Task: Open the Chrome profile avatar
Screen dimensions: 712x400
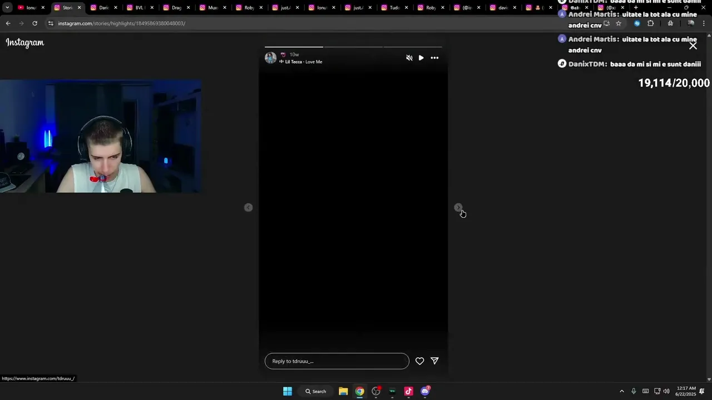Action: (690, 23)
